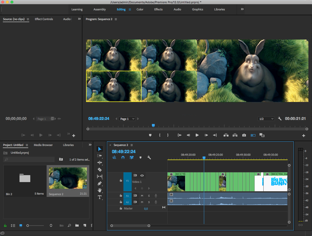The width and height of the screenshot is (312, 236).
Task: Click Export Frame camera icon
Action: 244,135
